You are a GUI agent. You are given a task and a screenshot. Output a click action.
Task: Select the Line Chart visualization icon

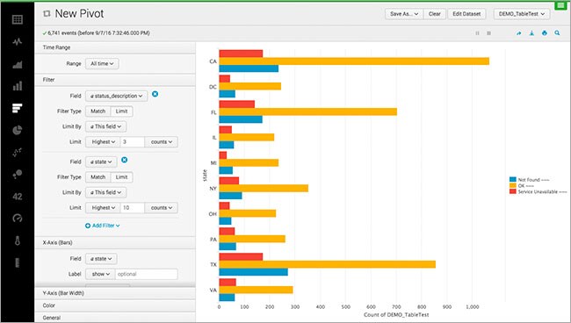tap(17, 42)
